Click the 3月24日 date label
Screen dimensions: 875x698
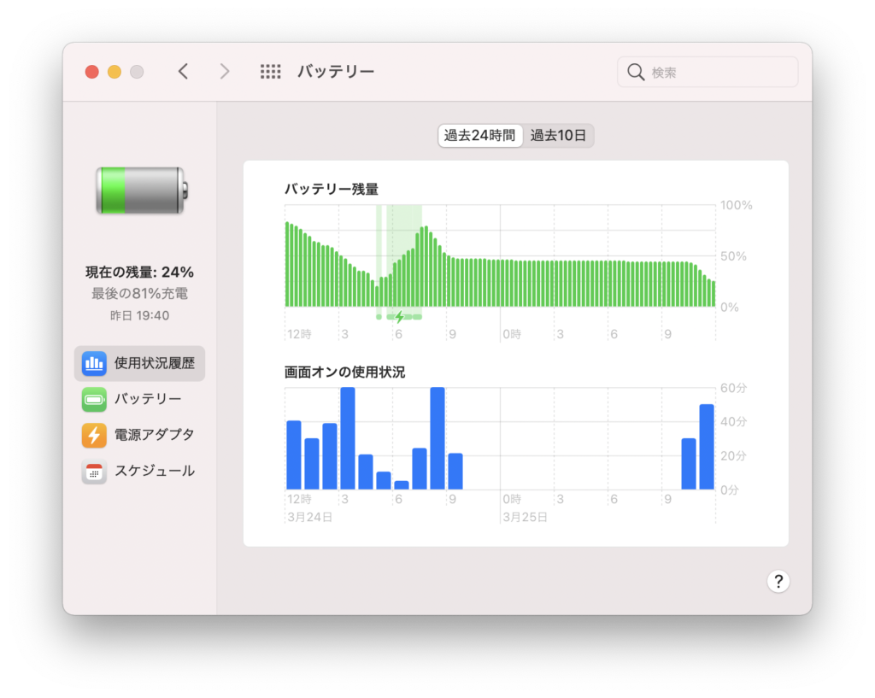point(309,517)
